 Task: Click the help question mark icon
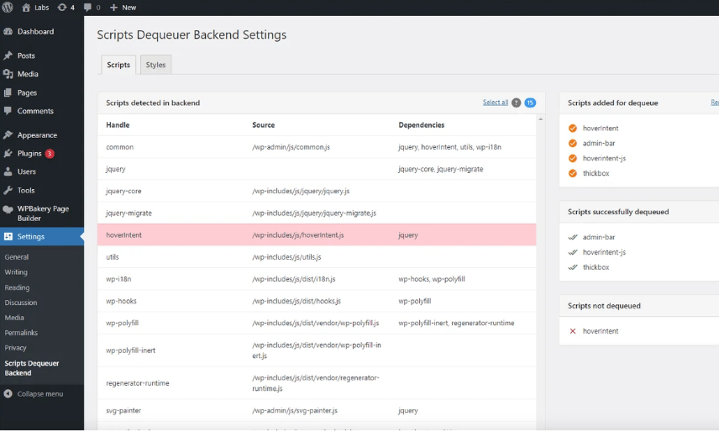click(x=516, y=103)
